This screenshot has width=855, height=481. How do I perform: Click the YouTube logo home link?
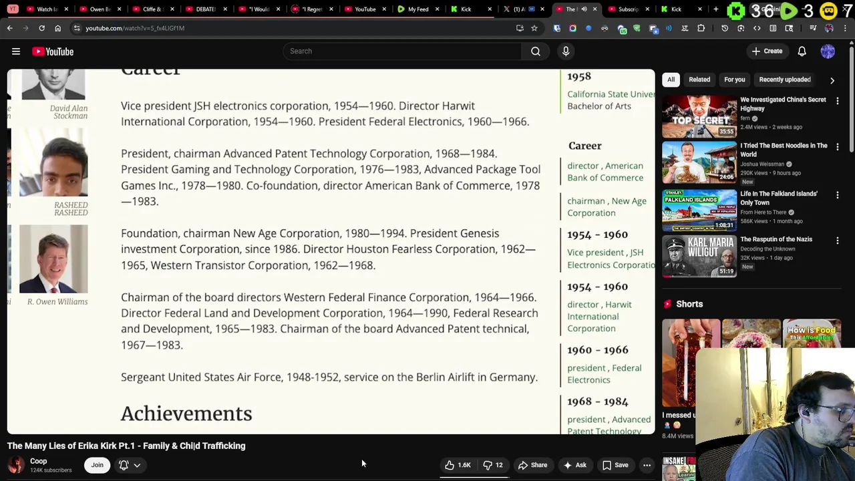tap(53, 51)
